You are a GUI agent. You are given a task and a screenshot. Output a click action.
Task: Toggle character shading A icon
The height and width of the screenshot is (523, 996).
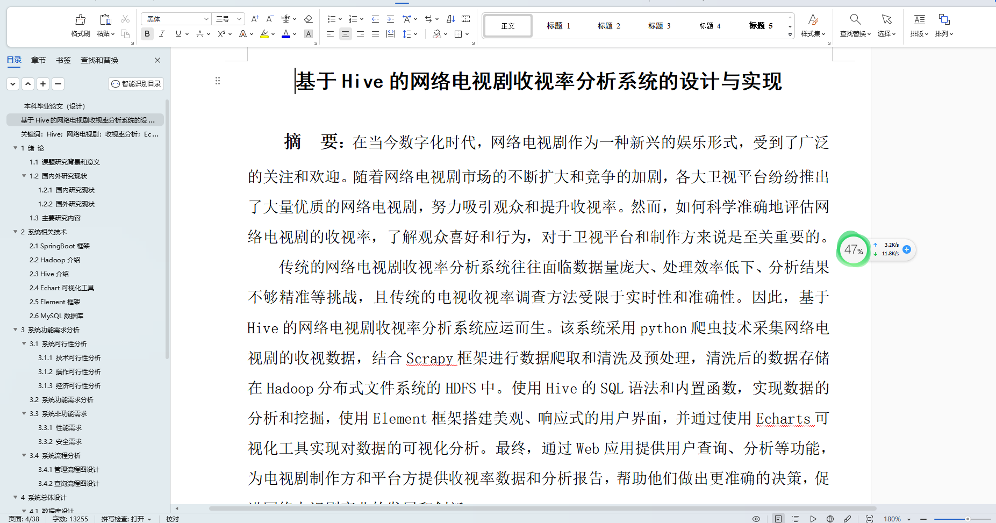(x=308, y=34)
